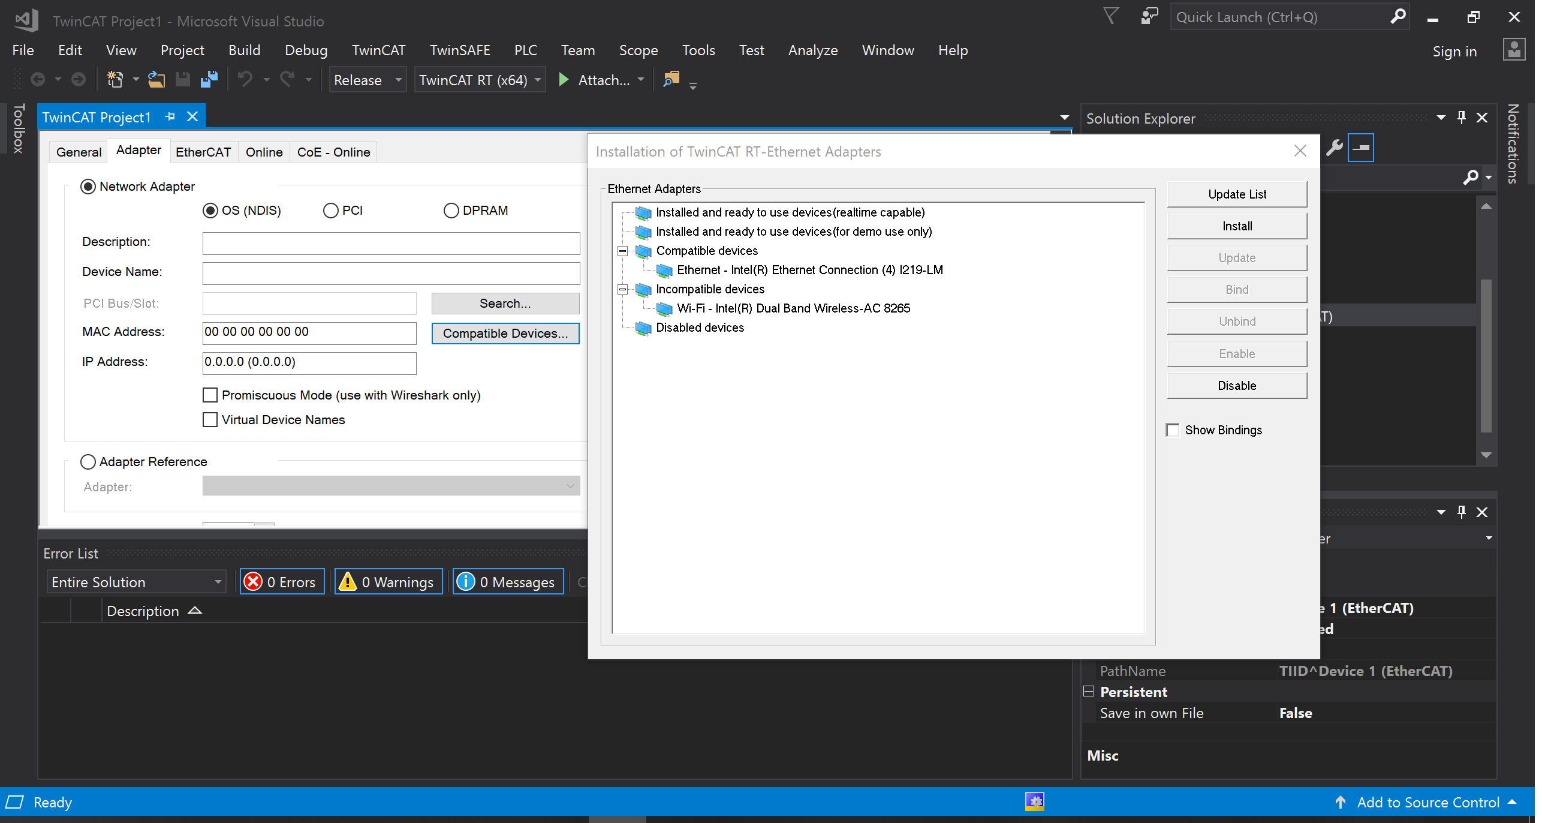Click the Solution Explorer vertical scrollbar thumb
Viewport: 1542px width, 823px height.
point(1486,356)
